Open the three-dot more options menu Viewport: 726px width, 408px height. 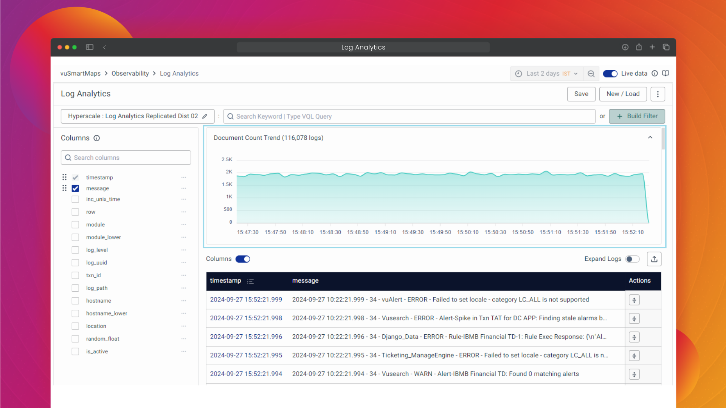[658, 94]
